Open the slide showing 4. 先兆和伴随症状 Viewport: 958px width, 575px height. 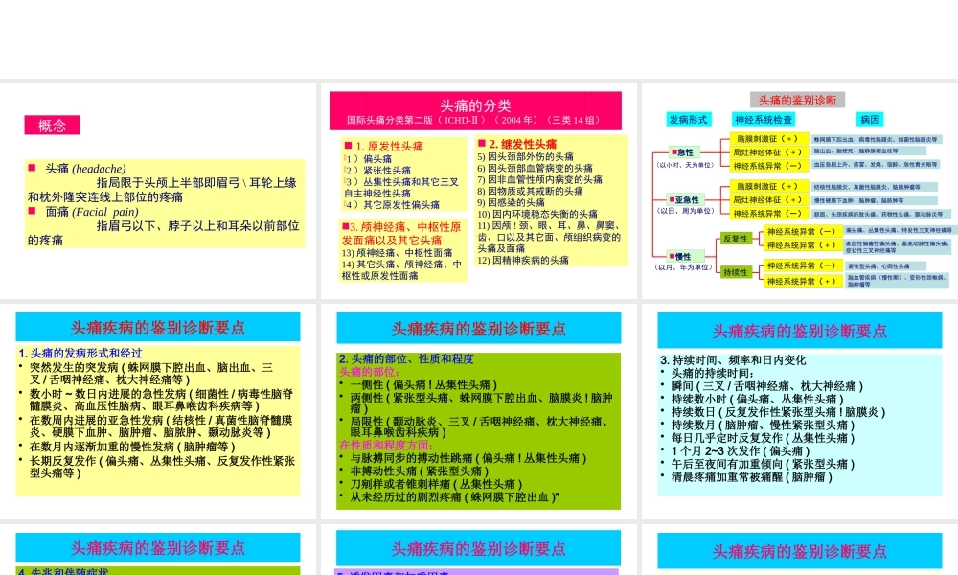(x=158, y=549)
